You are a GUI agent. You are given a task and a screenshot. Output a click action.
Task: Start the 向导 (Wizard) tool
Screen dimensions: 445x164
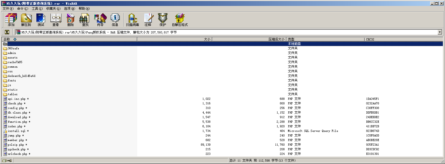coord(100,20)
